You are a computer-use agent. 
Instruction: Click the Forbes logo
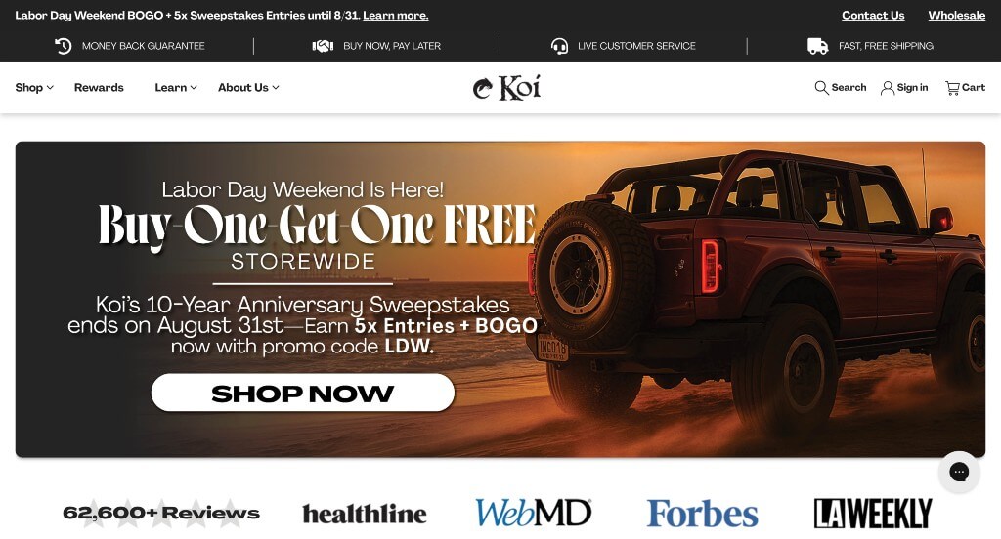pos(702,514)
